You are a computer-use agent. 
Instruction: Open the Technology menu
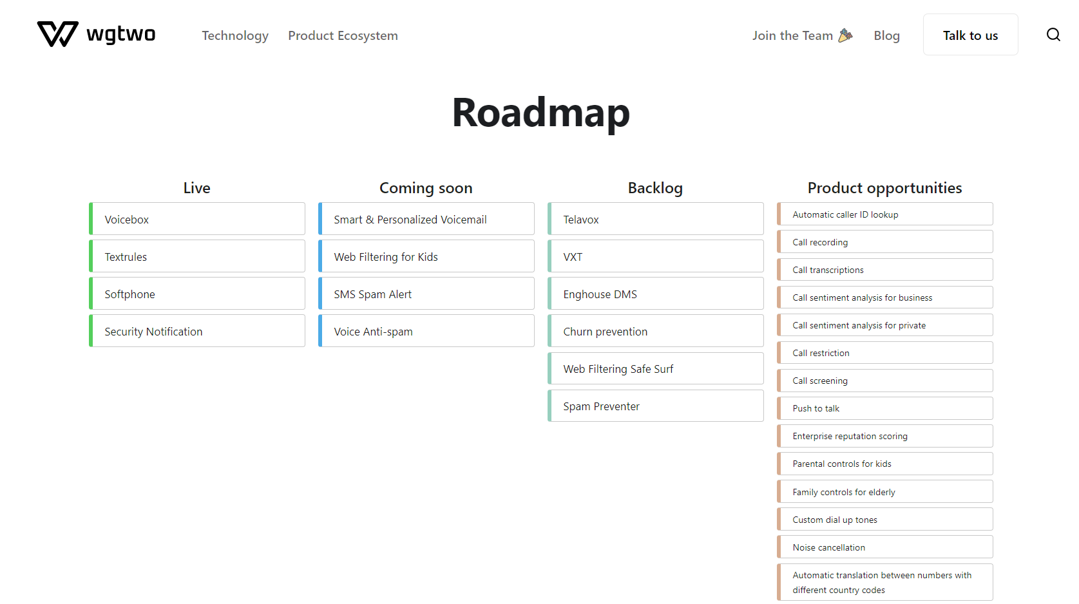click(x=235, y=35)
